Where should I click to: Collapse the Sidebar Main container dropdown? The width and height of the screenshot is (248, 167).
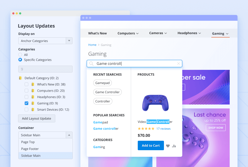coord(69,135)
